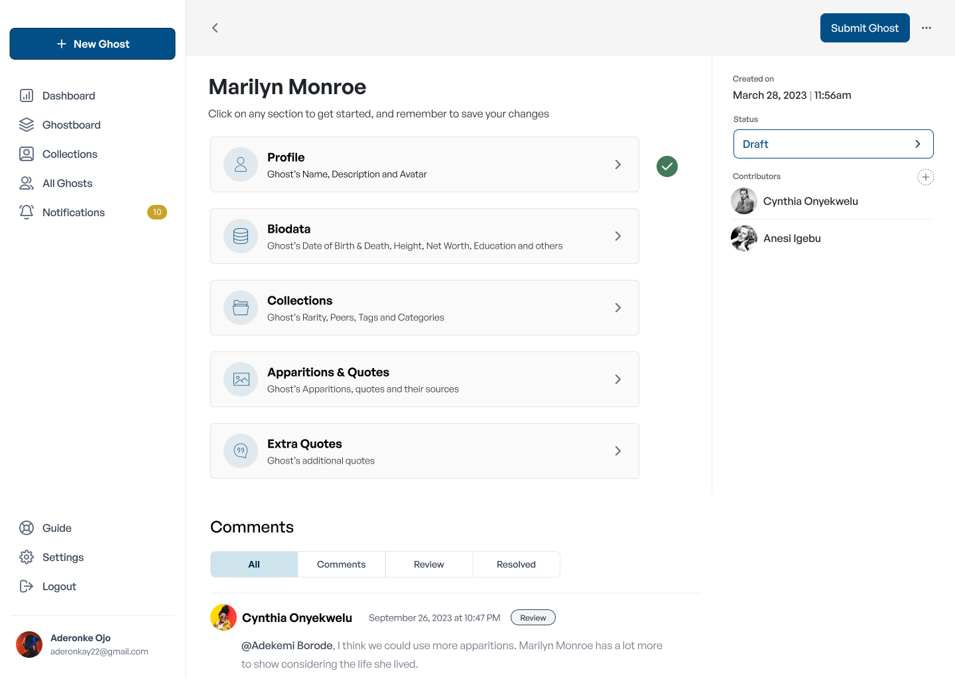Open Settings from the sidebar
The width and height of the screenshot is (955, 679).
coord(63,557)
